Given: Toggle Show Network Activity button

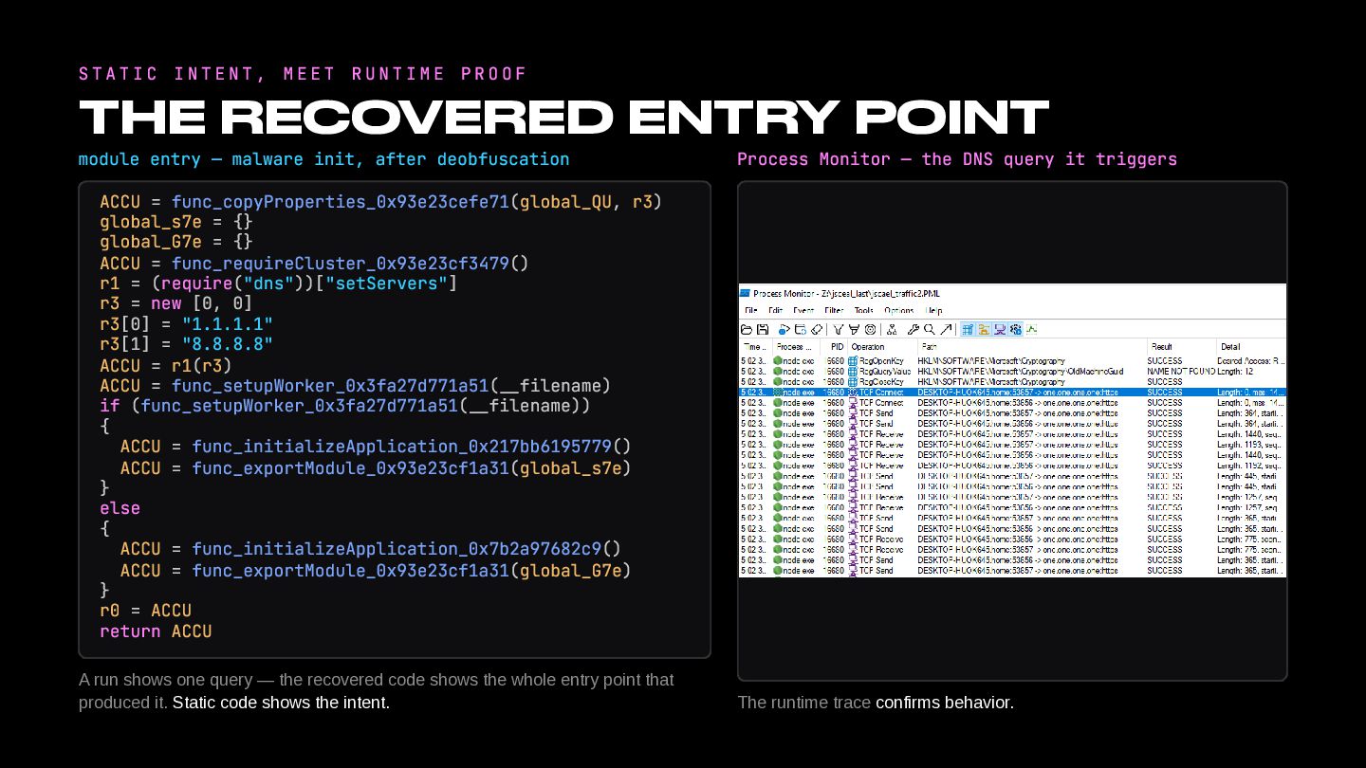Looking at the screenshot, I should tap(1000, 329).
